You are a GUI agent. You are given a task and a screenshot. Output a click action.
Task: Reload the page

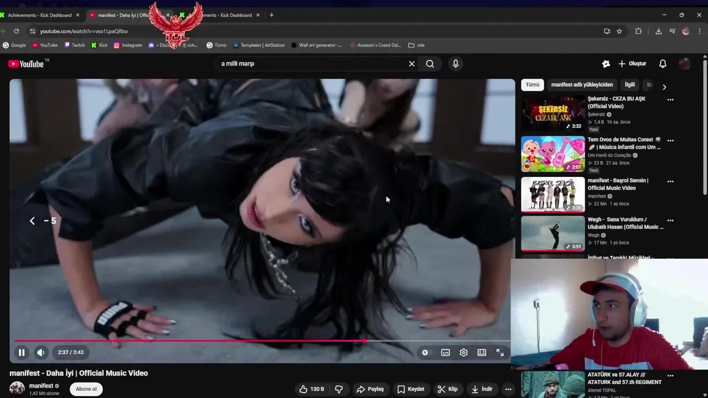16,32
